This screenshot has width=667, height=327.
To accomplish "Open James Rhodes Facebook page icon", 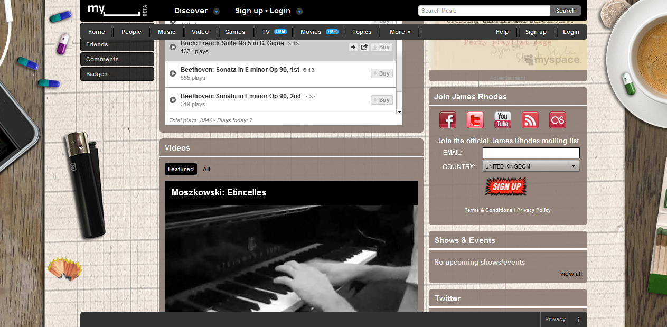I will (x=448, y=120).
